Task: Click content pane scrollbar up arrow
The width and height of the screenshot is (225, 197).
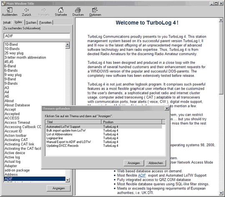Action: [x=221, y=20]
